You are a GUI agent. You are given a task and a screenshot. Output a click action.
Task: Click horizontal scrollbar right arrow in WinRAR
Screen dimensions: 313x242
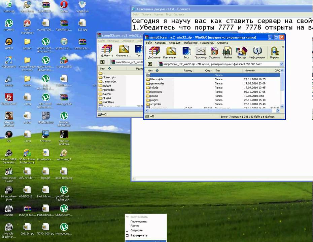(278, 110)
